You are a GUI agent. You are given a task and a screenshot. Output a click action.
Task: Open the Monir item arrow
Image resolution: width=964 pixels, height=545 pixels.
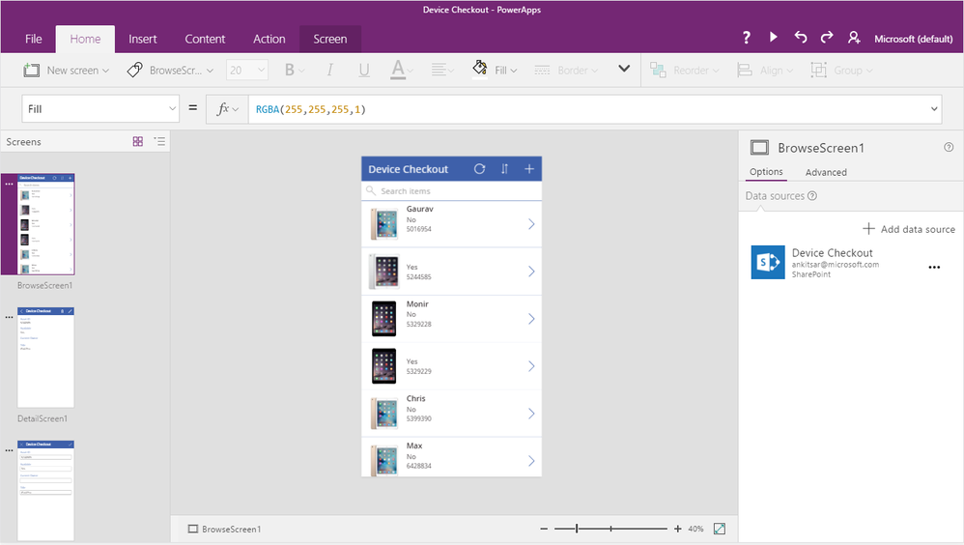[531, 319]
